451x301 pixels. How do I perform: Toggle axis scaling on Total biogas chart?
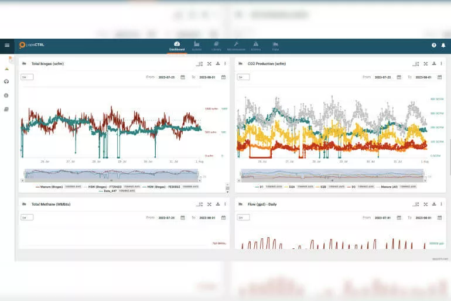(x=200, y=64)
